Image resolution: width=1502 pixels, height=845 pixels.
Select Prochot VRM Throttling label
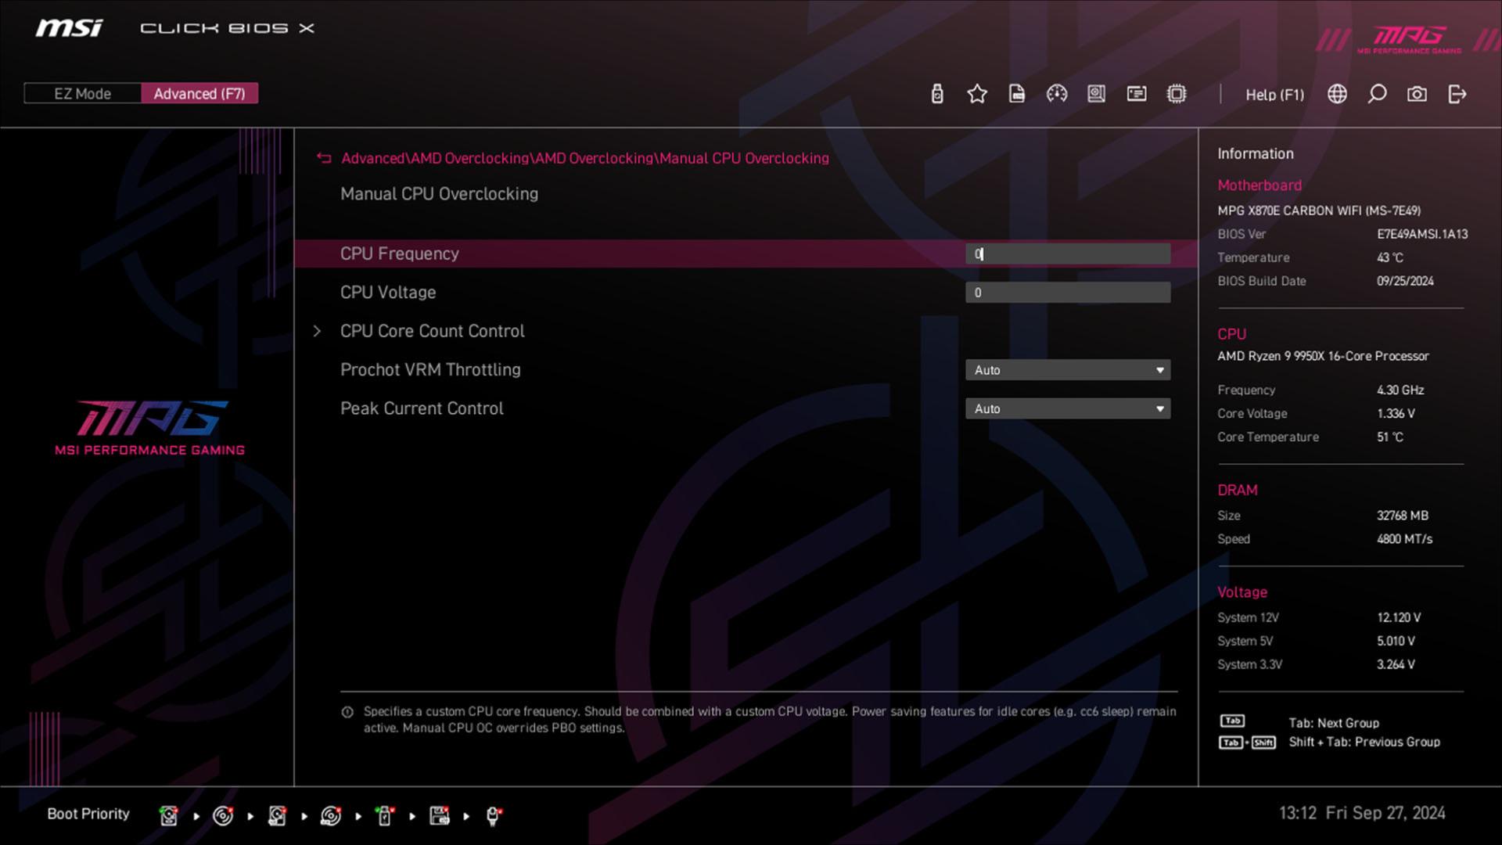coord(430,369)
